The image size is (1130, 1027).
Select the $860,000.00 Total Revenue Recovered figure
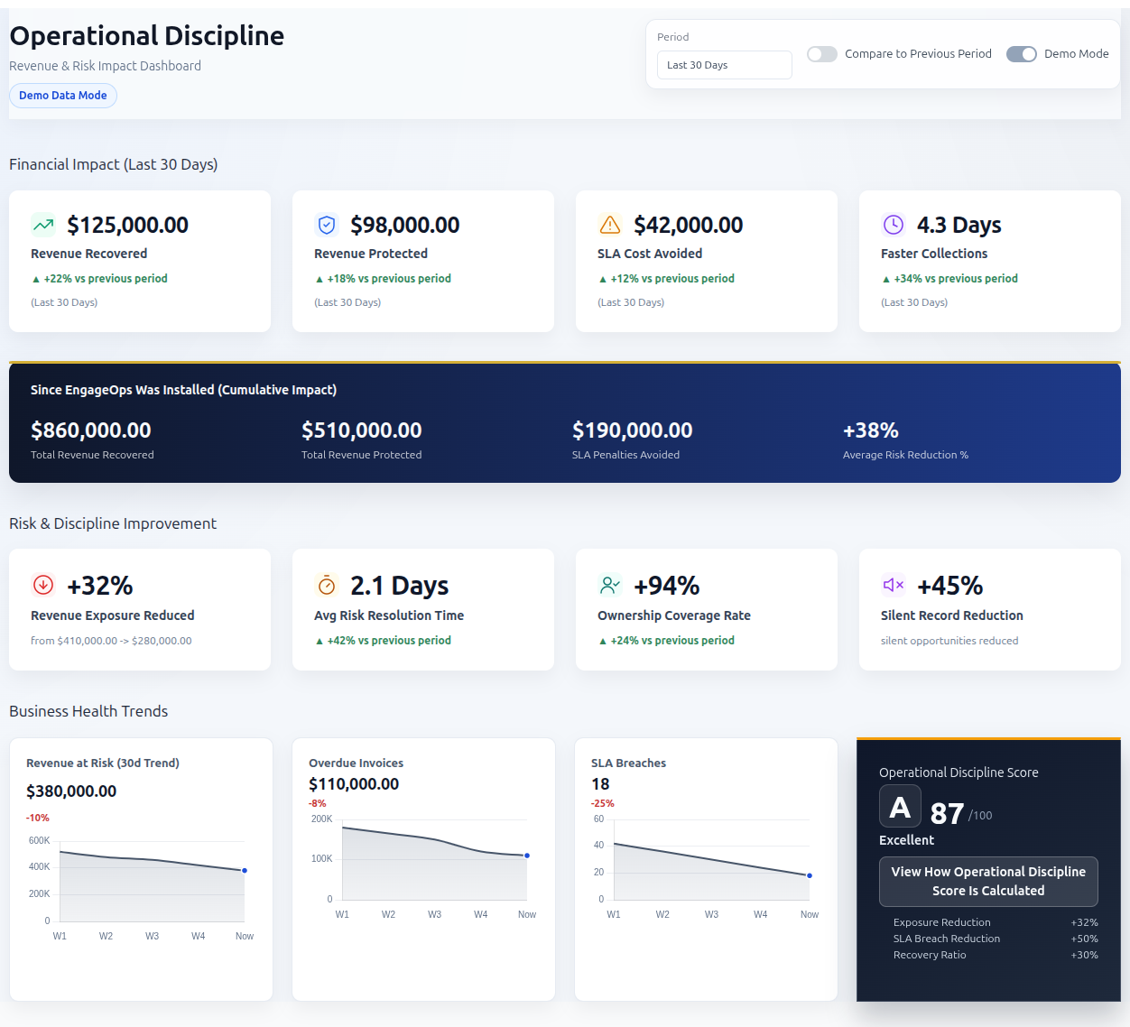point(91,430)
